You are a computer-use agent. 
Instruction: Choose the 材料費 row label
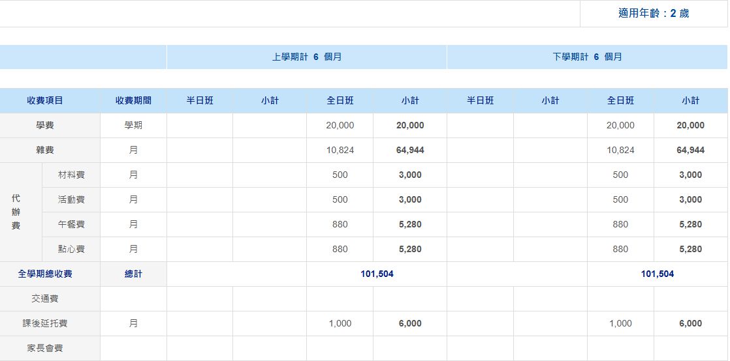(71, 175)
